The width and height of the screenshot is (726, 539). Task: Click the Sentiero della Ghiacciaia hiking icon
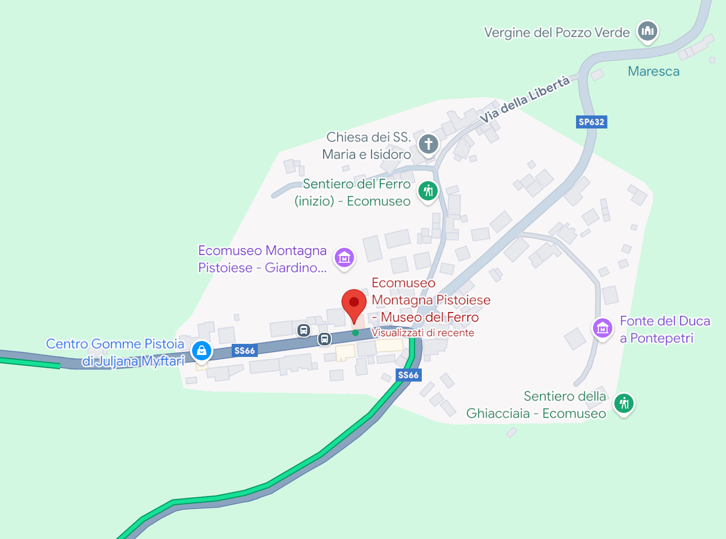624,403
